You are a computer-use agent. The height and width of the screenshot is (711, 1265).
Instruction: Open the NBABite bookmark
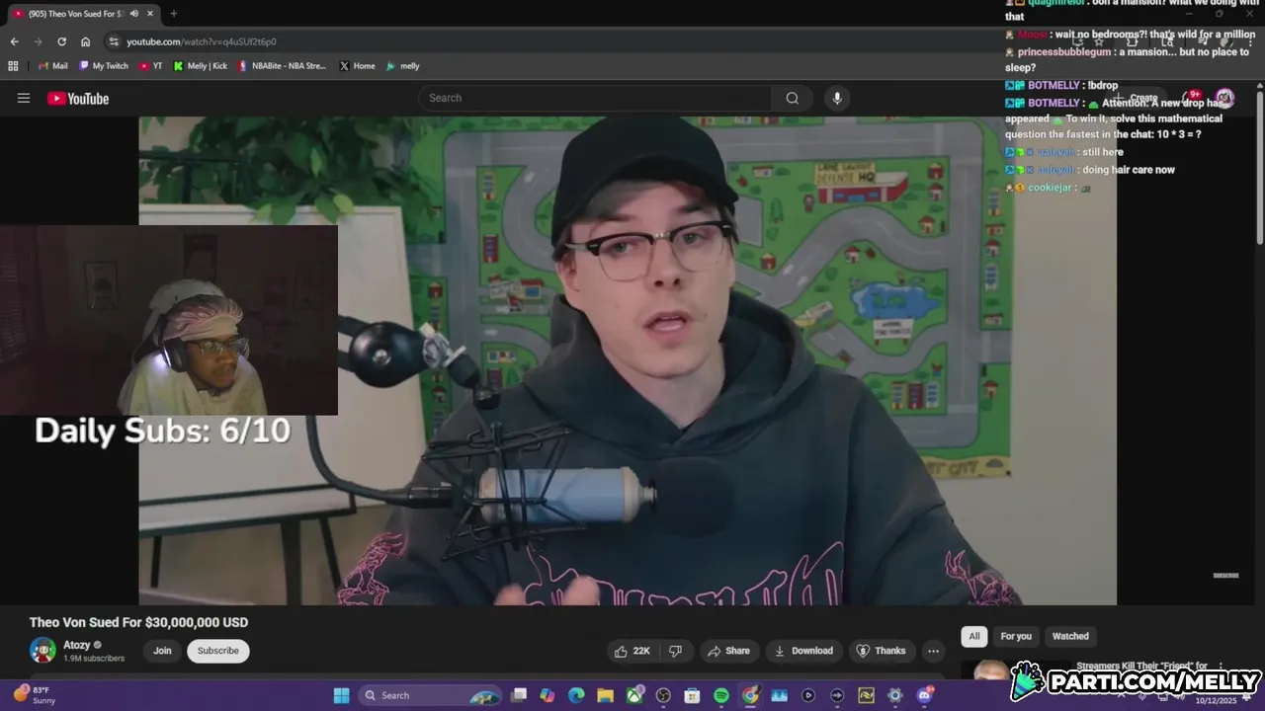[x=283, y=66]
